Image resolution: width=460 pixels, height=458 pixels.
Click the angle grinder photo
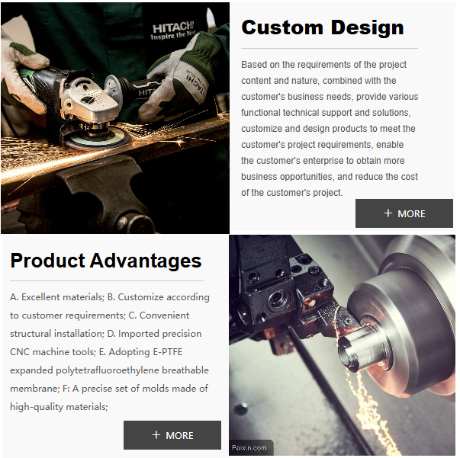point(115,118)
